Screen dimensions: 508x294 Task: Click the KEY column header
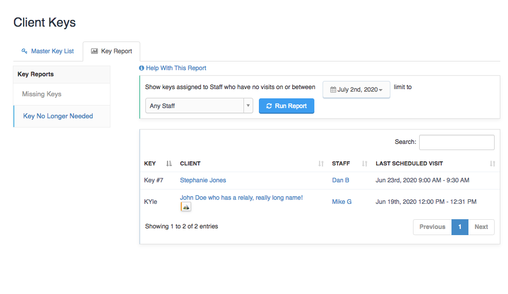[x=150, y=163]
